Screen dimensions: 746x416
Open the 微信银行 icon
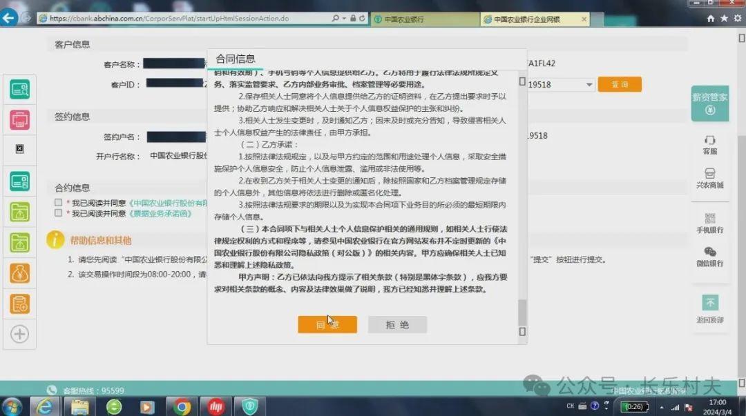pyautogui.click(x=710, y=257)
